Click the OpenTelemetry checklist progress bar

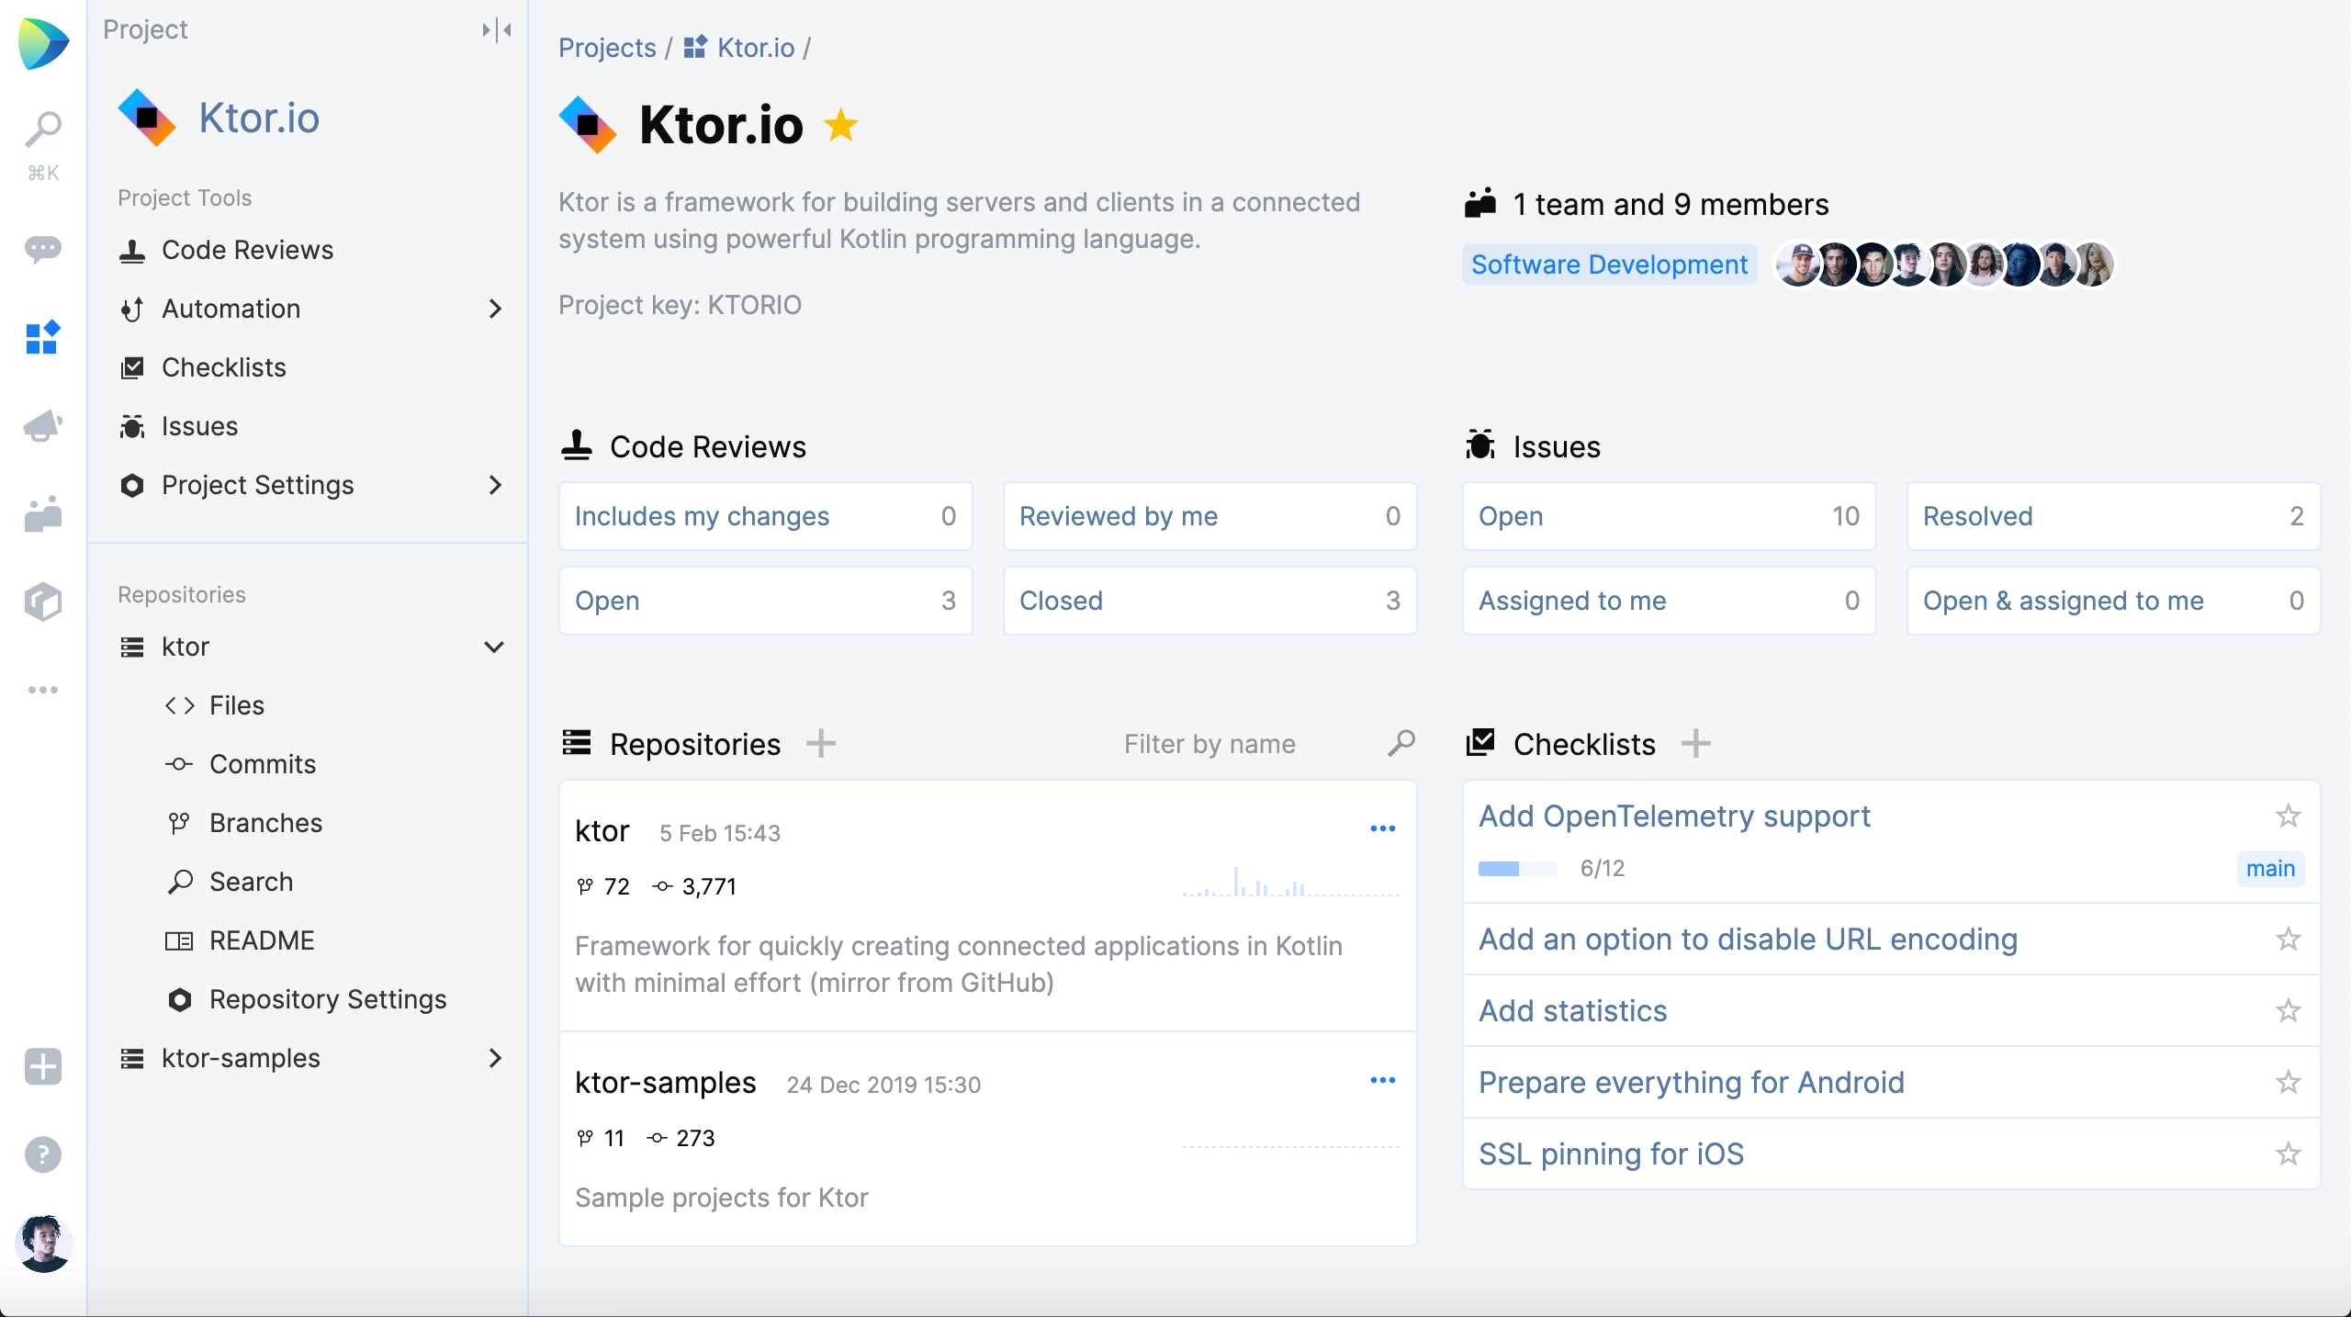1517,869
